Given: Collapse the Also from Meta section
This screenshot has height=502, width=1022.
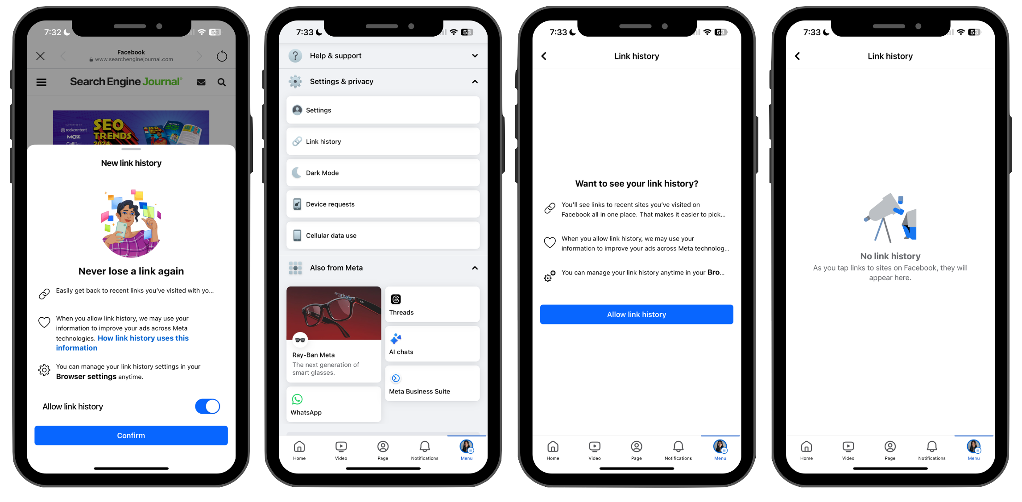Looking at the screenshot, I should (475, 267).
